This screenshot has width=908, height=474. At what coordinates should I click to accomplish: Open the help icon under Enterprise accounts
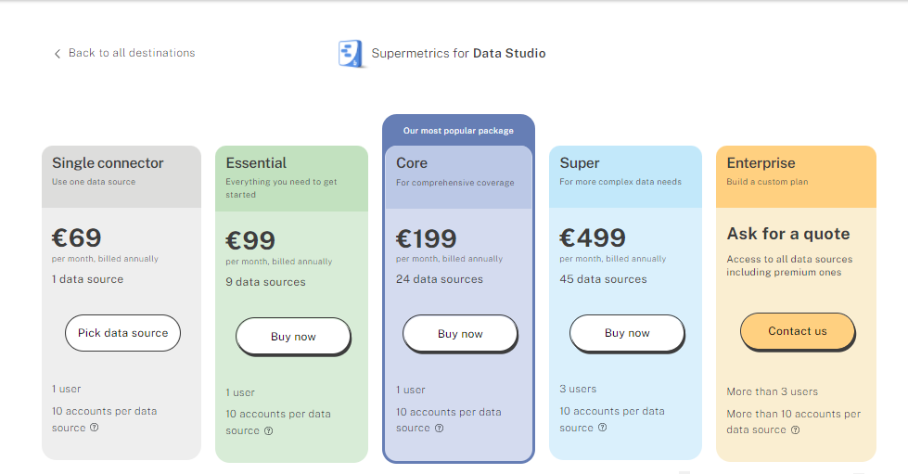pyautogui.click(x=796, y=430)
